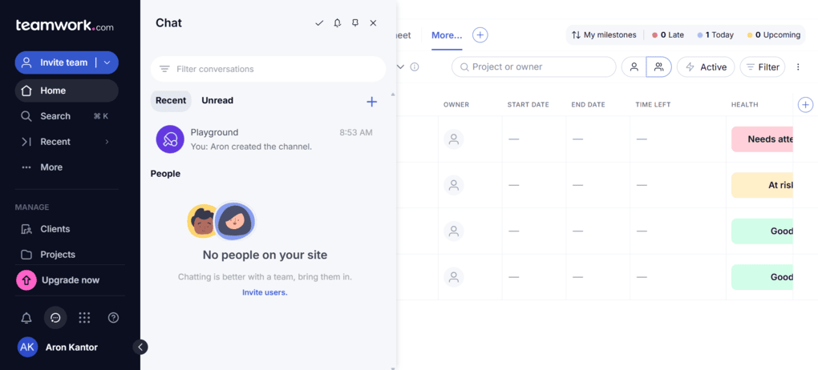Collapse the left sidebar with chevron
818x370 pixels.
pos(140,347)
